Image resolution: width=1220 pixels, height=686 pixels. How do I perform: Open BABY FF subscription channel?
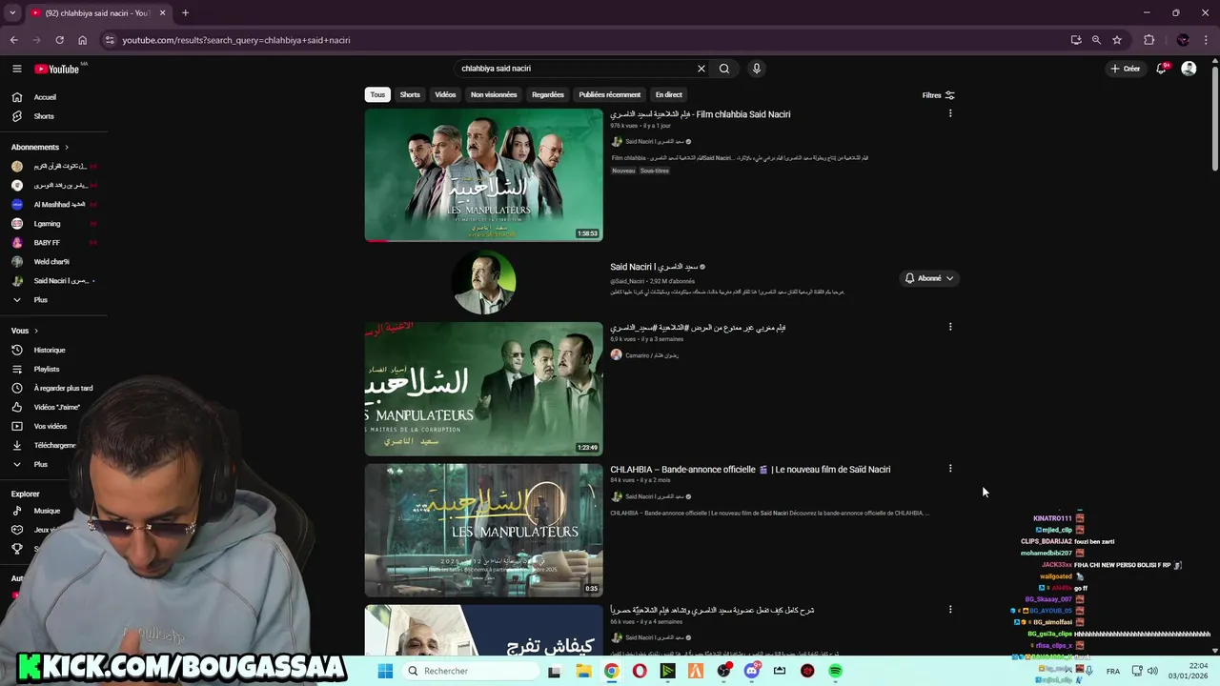47,243
